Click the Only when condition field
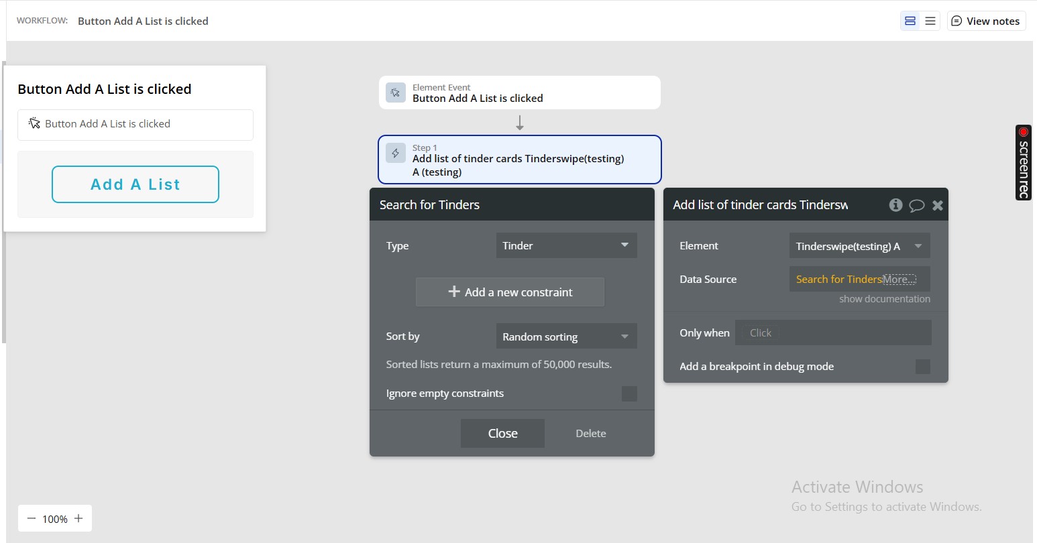The image size is (1037, 543). [833, 333]
